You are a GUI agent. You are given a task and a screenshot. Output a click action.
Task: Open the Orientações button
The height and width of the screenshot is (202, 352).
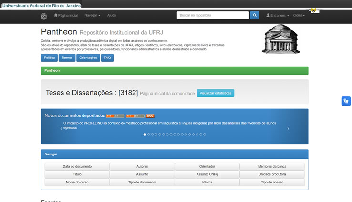(x=88, y=58)
